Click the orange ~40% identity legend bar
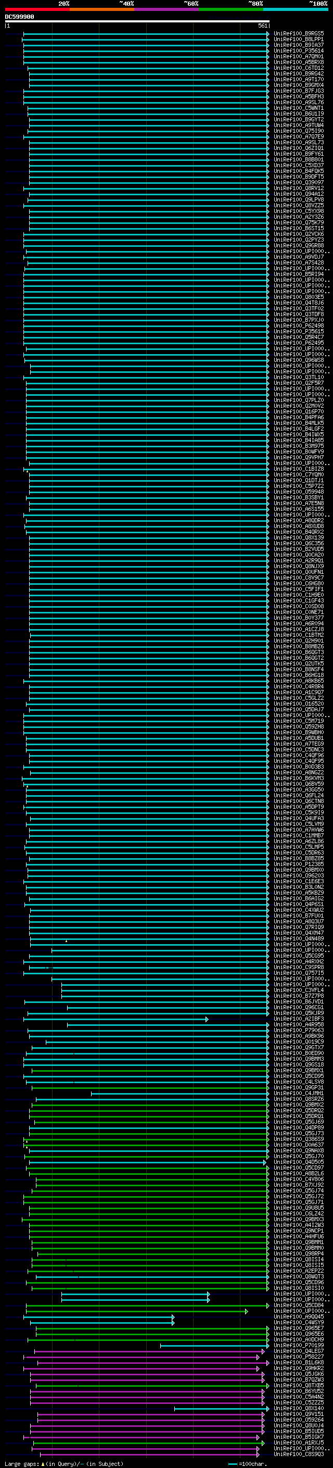Image resolution: width=333 pixels, height=1468 pixels. (x=102, y=9)
